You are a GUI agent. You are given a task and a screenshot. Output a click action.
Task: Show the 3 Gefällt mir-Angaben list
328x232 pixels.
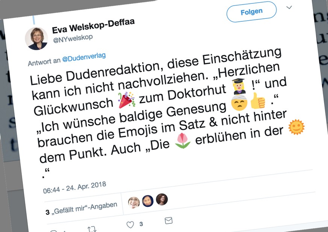coord(82,209)
